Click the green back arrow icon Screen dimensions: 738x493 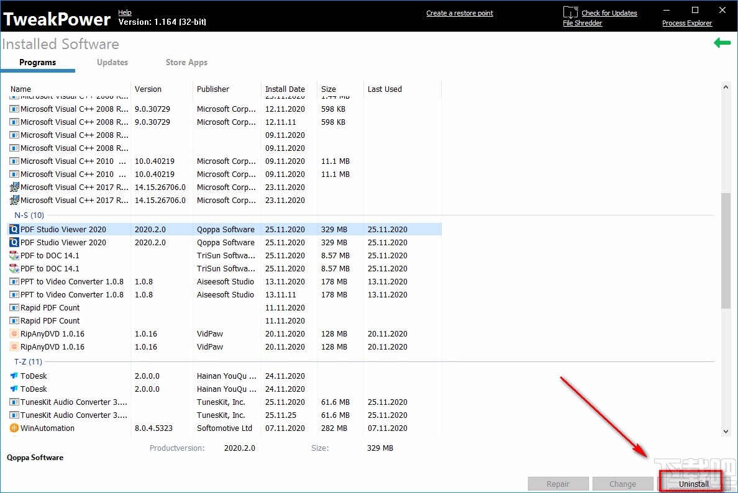(x=722, y=43)
